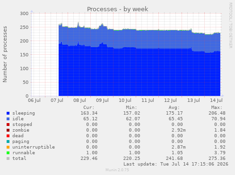Click zombie average value 2.92m
Screen dimensions: 235x175
[179, 130]
